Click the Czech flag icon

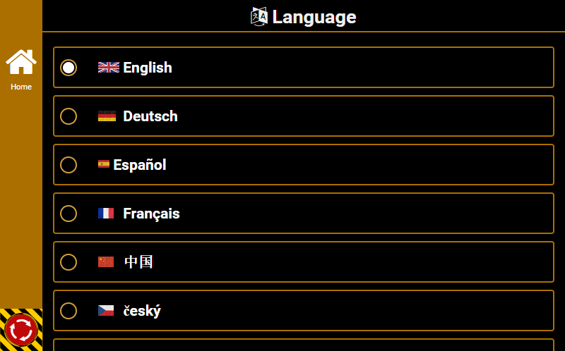point(106,311)
